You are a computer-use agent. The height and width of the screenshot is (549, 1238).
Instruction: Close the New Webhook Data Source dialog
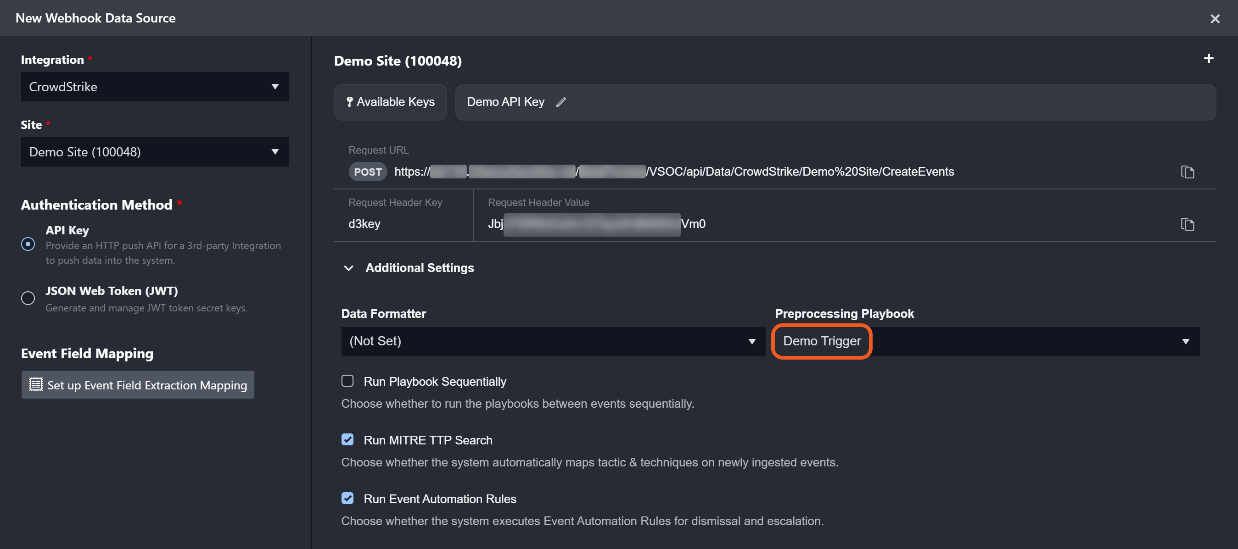1215,19
